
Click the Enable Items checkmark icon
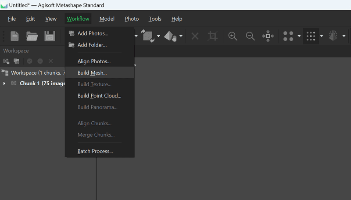coord(29,61)
